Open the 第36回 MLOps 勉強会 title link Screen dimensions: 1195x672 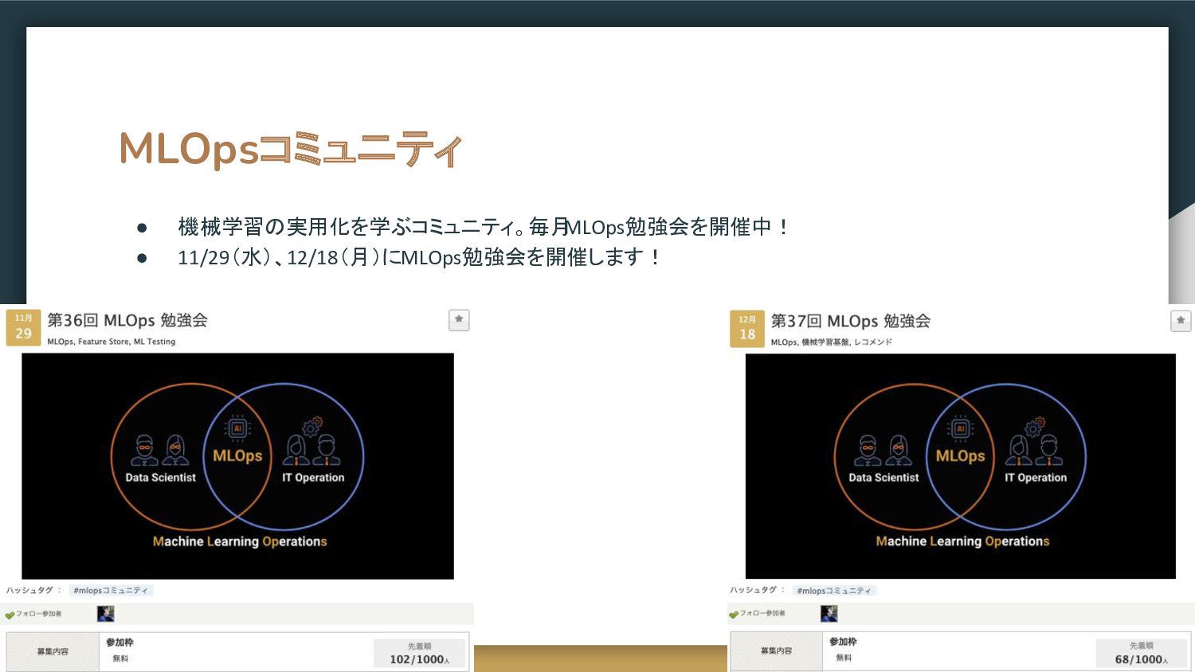[127, 320]
